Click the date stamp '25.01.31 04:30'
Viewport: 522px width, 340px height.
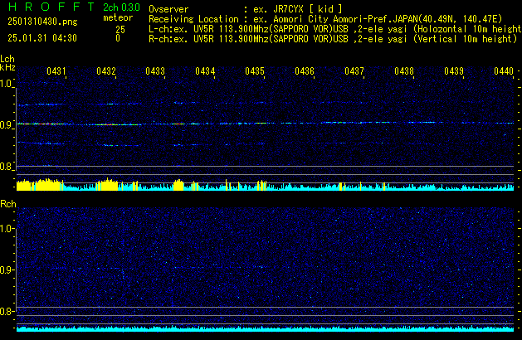[x=42, y=38]
